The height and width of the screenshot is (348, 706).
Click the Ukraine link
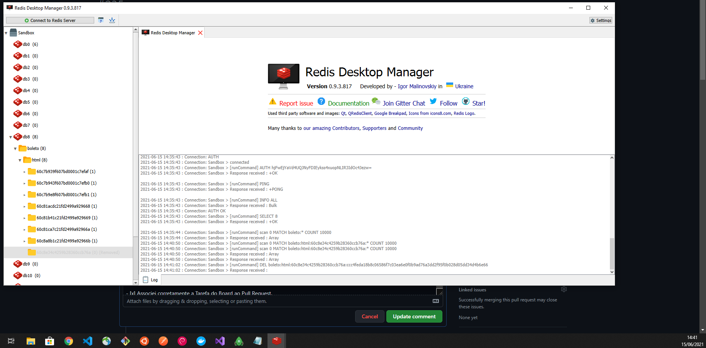[464, 86]
